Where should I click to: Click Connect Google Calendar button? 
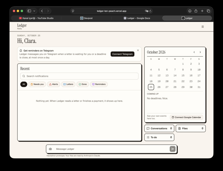pyautogui.click(x=186, y=117)
